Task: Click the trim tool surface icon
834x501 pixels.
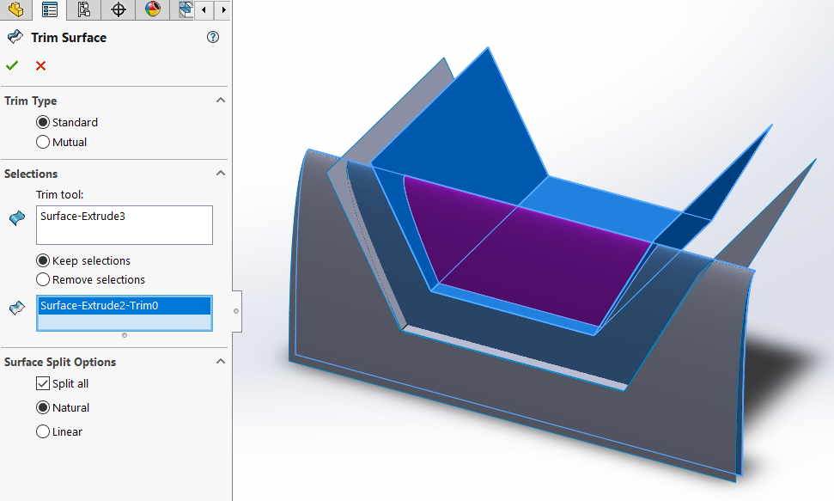Action: tap(17, 217)
